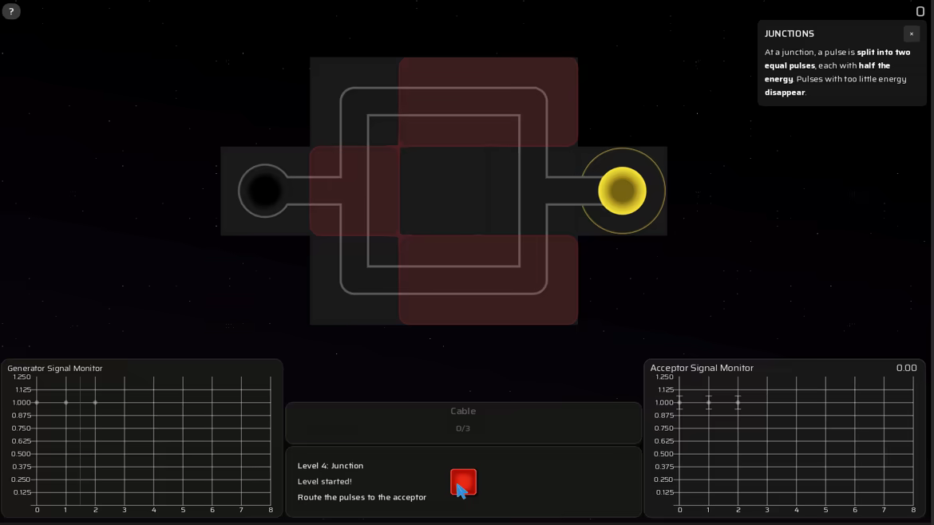This screenshot has width=934, height=525.
Task: Click the 'Route the pulses to the acceptor' text
Action: pyautogui.click(x=362, y=497)
